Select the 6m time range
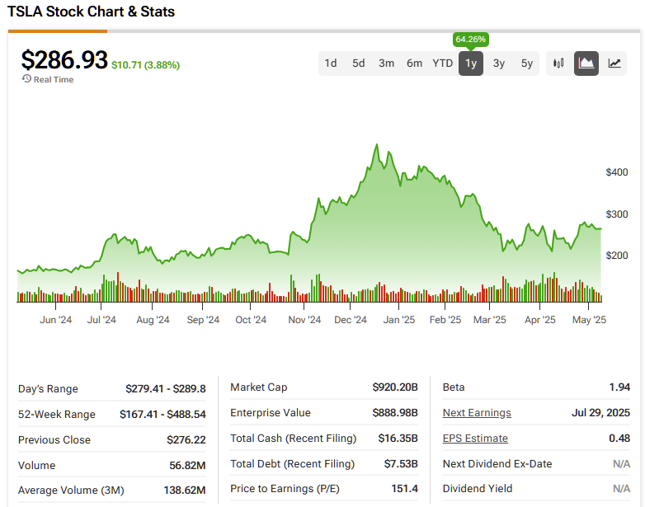This screenshot has width=645, height=507. (414, 63)
